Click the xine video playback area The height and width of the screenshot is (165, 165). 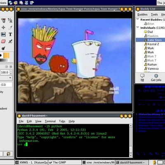tap(75, 61)
